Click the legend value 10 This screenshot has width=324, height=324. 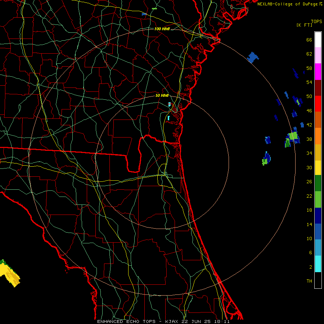click(309, 238)
